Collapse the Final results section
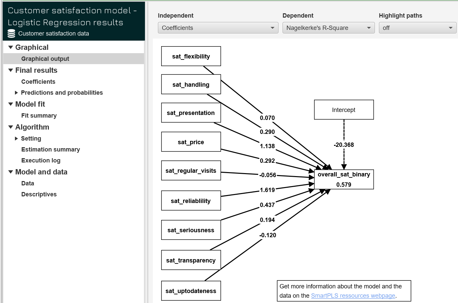Viewport: 458px width, 303px height. (x=11, y=70)
